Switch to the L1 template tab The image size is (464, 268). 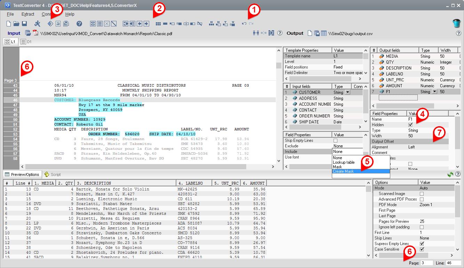10,42
